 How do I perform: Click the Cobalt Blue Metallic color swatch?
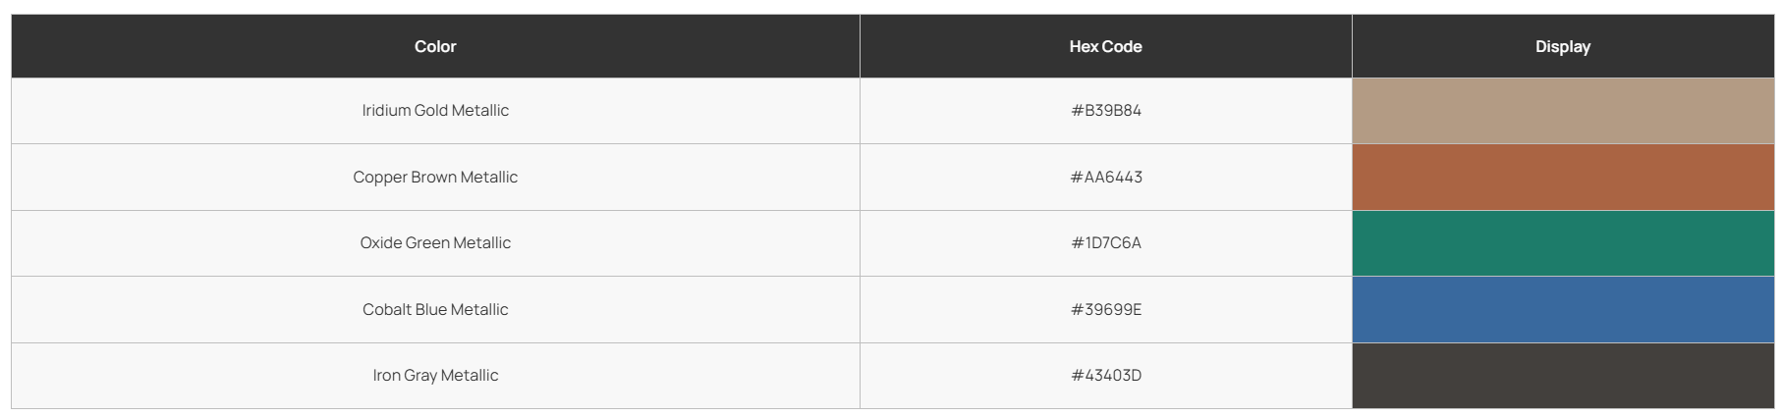pos(1563,310)
